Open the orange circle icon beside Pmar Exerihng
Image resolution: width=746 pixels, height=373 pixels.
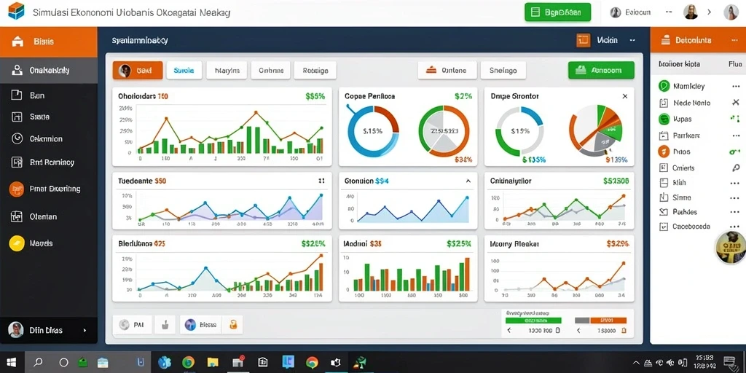17,189
